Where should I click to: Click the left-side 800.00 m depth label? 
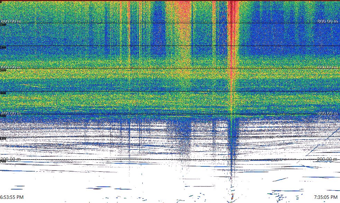11,21
